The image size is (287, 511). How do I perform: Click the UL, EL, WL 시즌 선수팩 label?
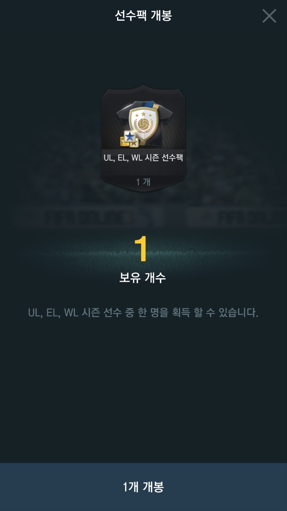(143, 158)
